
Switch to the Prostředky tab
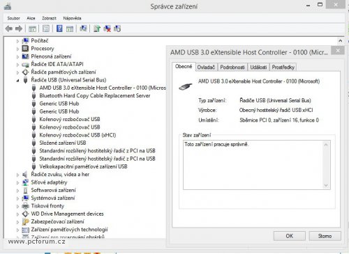pos(283,68)
